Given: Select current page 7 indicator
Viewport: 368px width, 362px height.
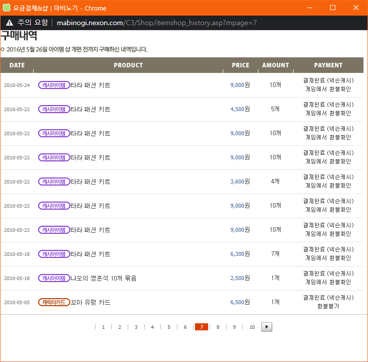Looking at the screenshot, I should (x=202, y=327).
